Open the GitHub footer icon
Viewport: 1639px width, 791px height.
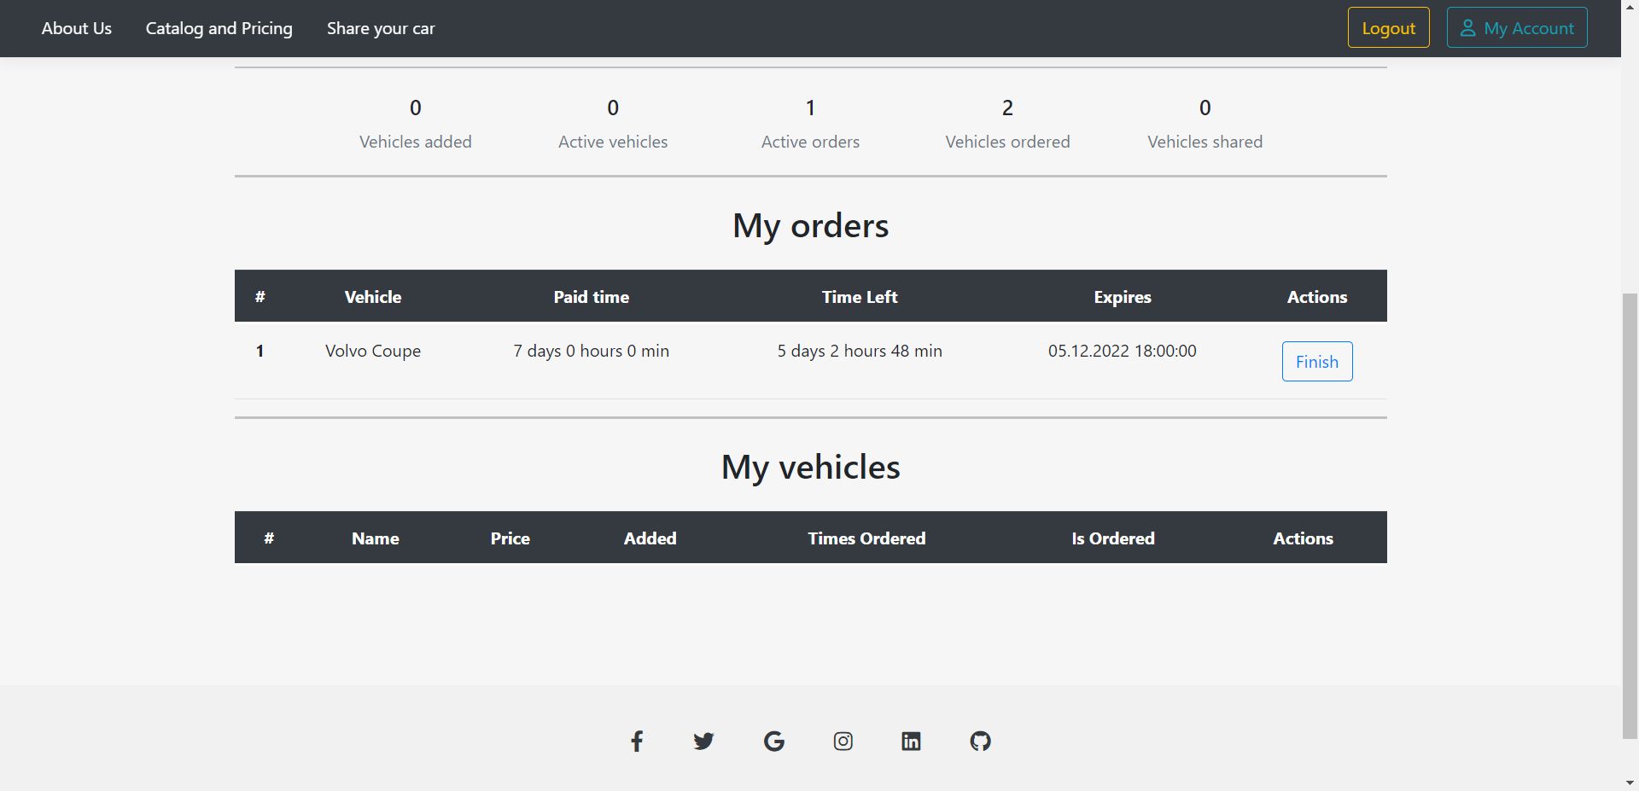click(980, 741)
